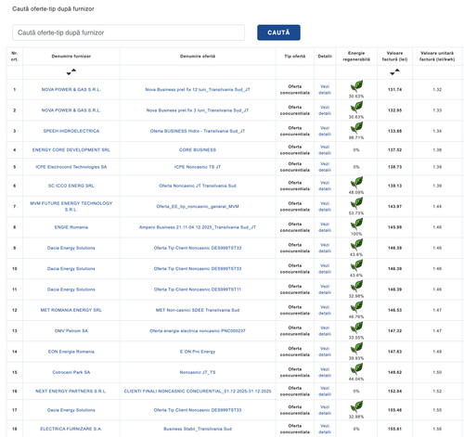
Task: Click invoice value 131.74
Action: (394, 89)
